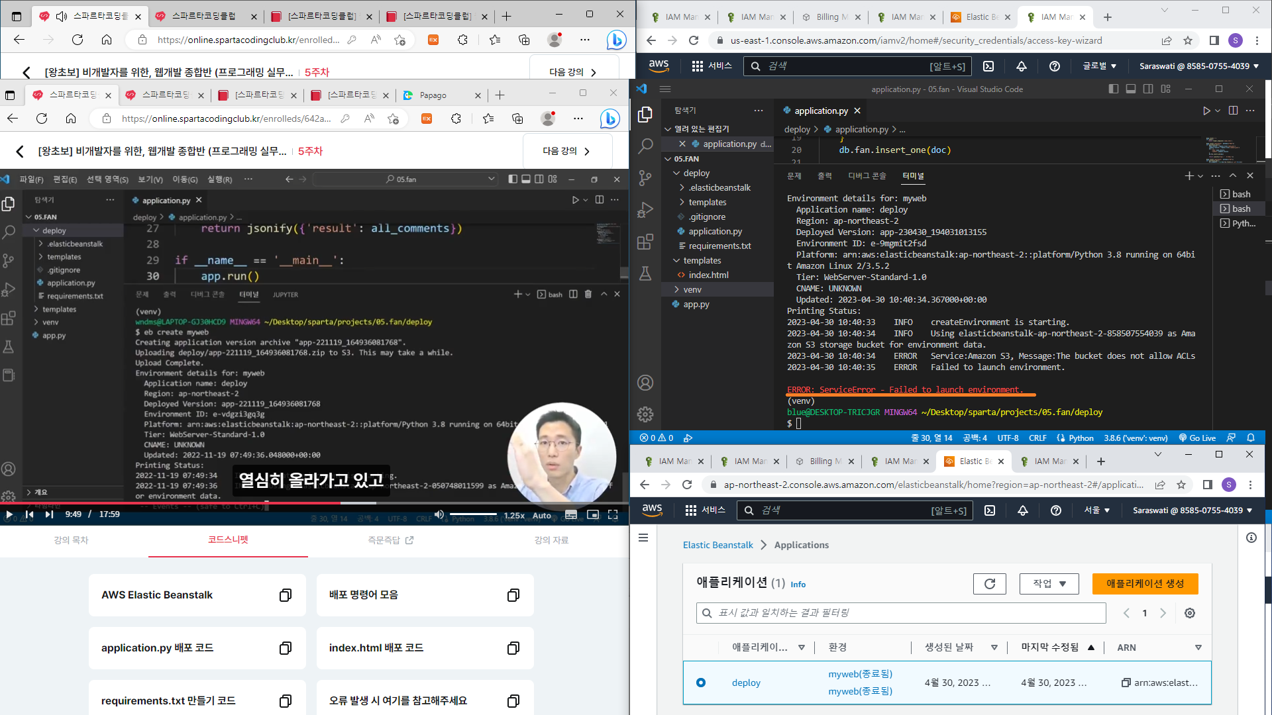
Task: Open Source Control view in VS Code
Action: point(645,178)
